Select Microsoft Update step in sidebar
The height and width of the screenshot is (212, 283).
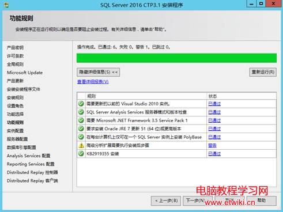pyautogui.click(x=25, y=73)
